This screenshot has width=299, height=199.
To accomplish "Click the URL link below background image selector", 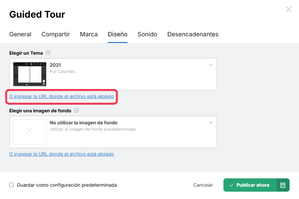I will coord(62,154).
